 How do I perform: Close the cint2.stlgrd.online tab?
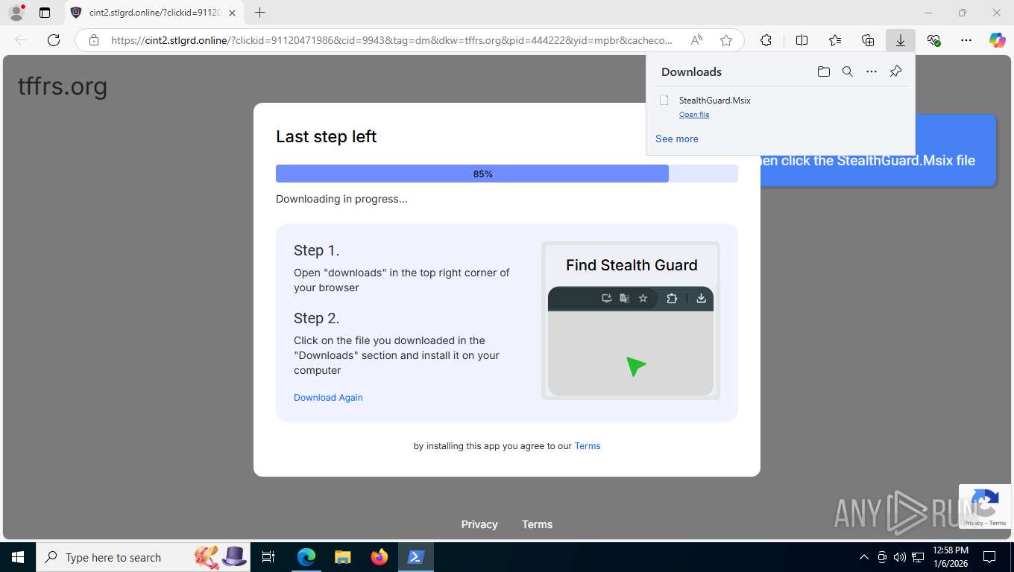(232, 13)
